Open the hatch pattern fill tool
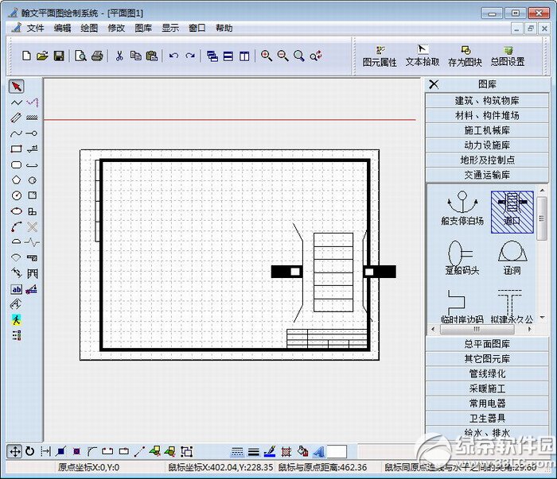The image size is (557, 479). pos(286,451)
